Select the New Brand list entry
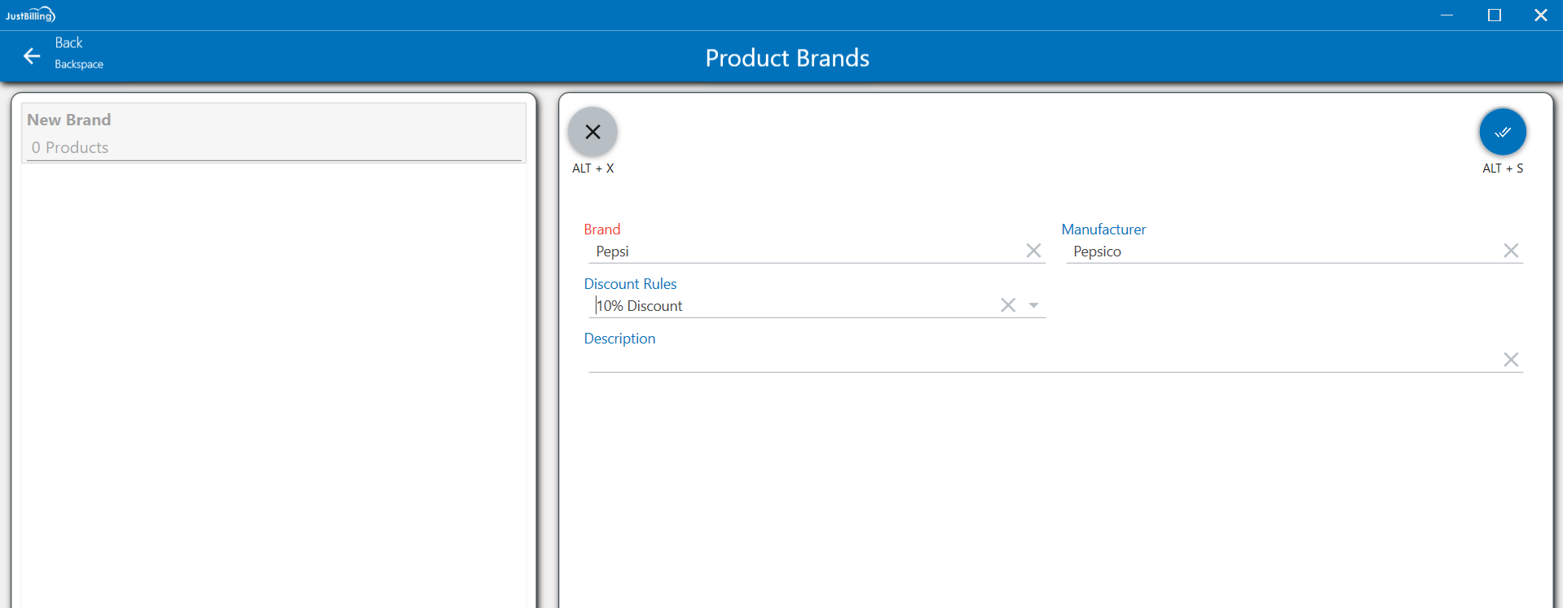 [x=69, y=120]
